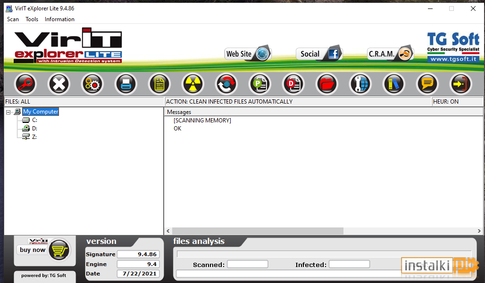Stop scan using the white X icon
This screenshot has height=283, width=485.
click(x=59, y=84)
